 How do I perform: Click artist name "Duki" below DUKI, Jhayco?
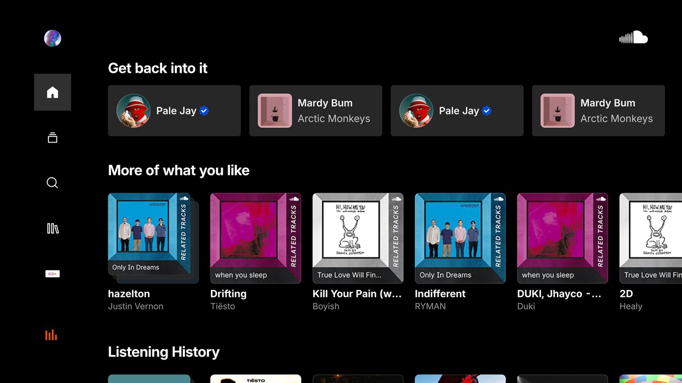(526, 306)
